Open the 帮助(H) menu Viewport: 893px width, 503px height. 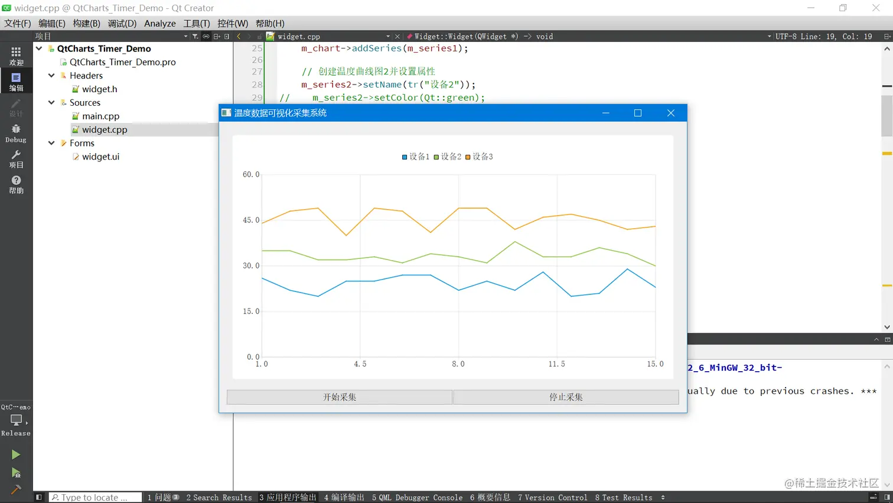(270, 23)
